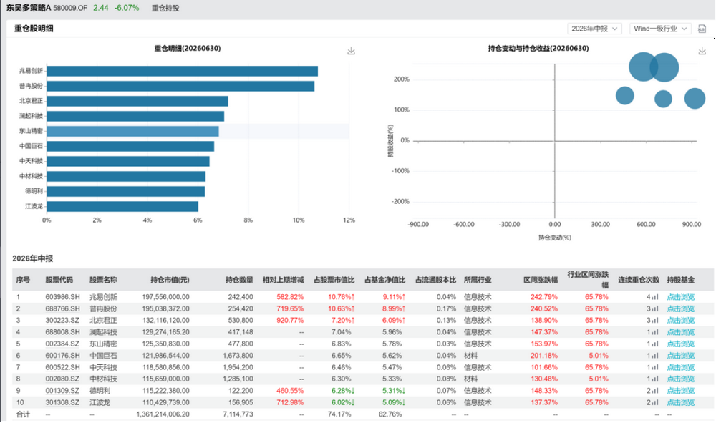Open stock code 603986.SH
The height and width of the screenshot is (423, 716).
[x=62, y=297]
